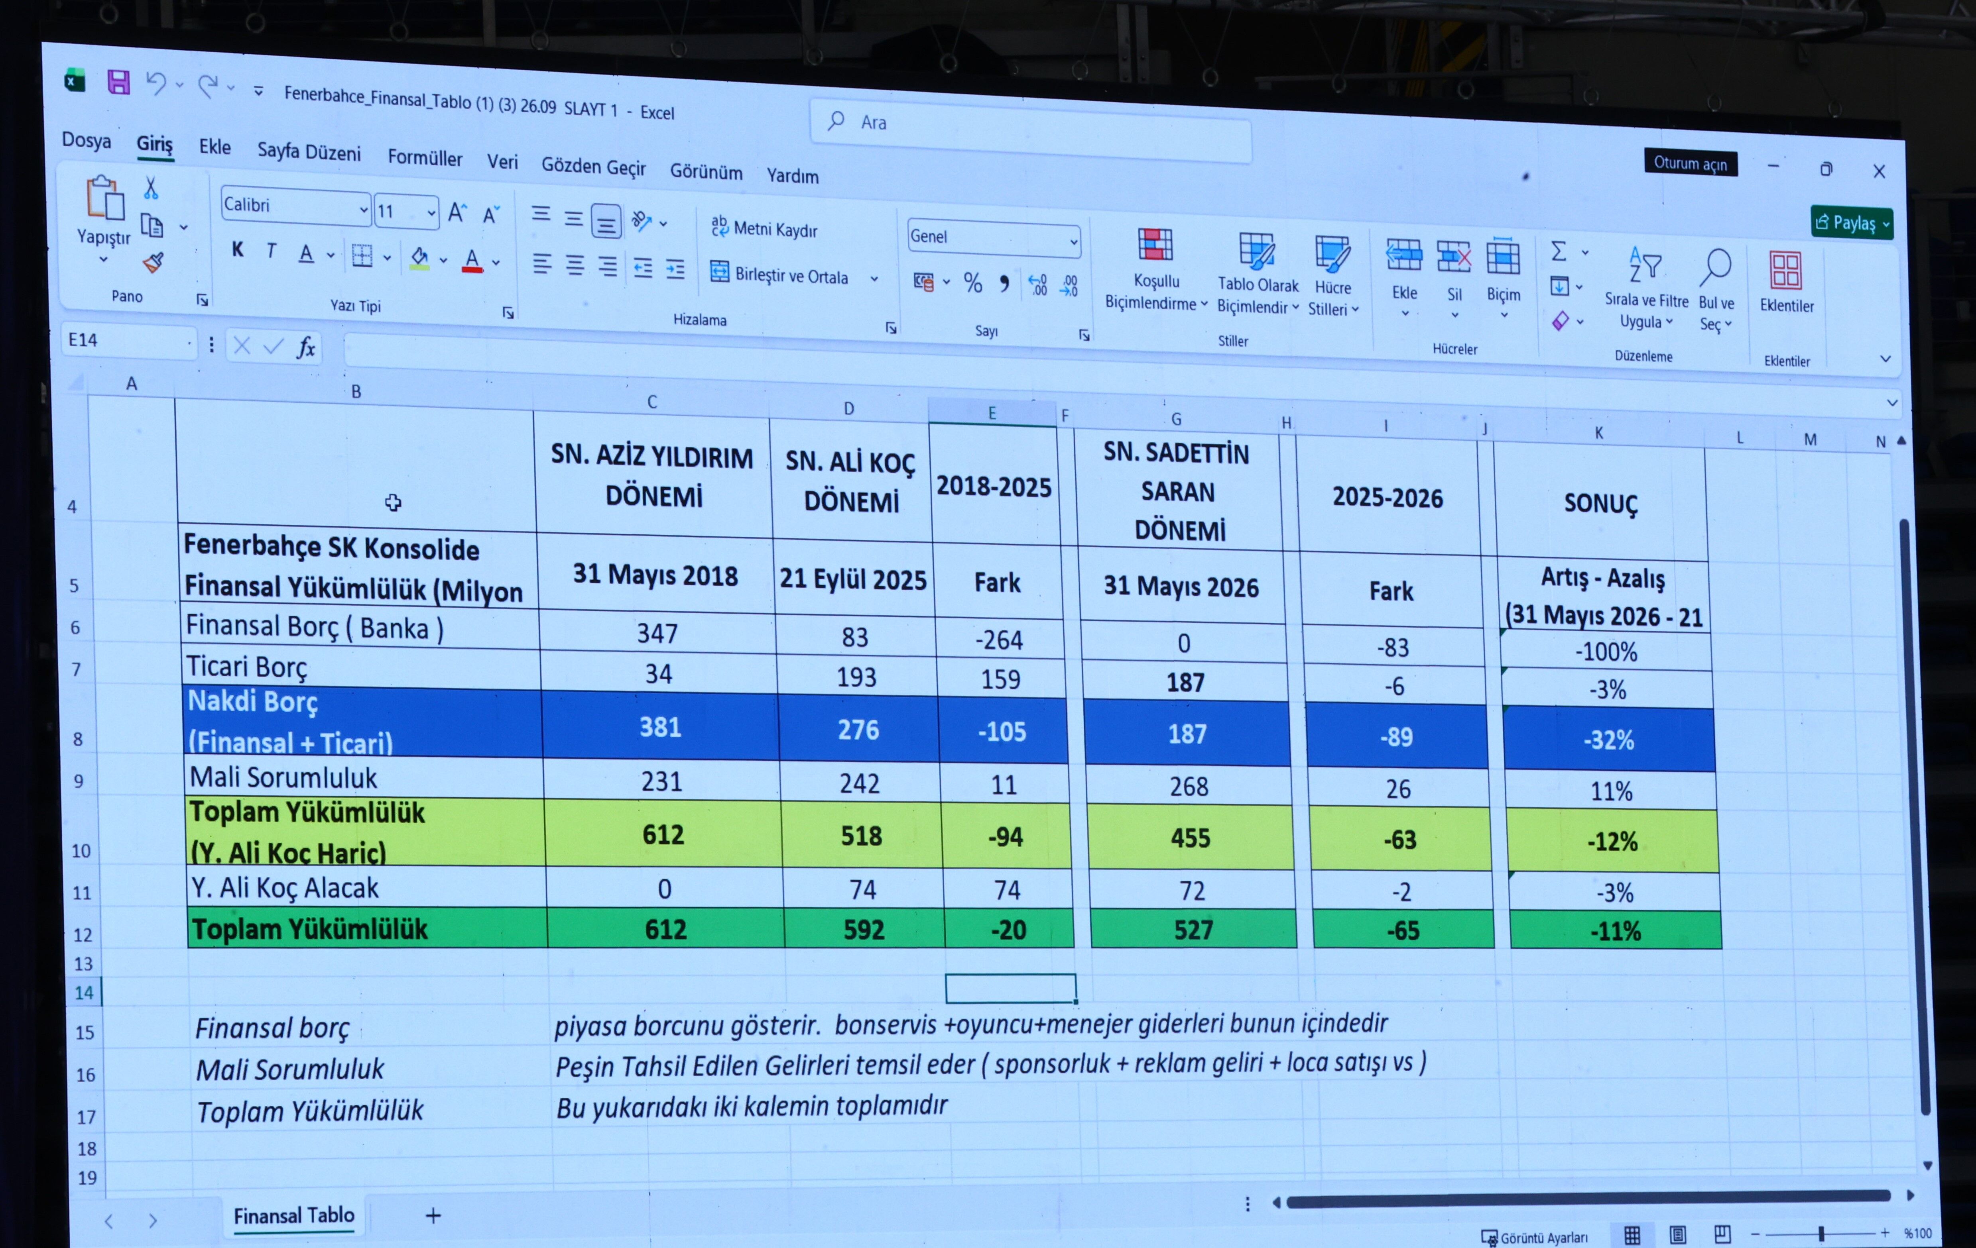Click the Eklentiler add-ins icon

click(1786, 271)
